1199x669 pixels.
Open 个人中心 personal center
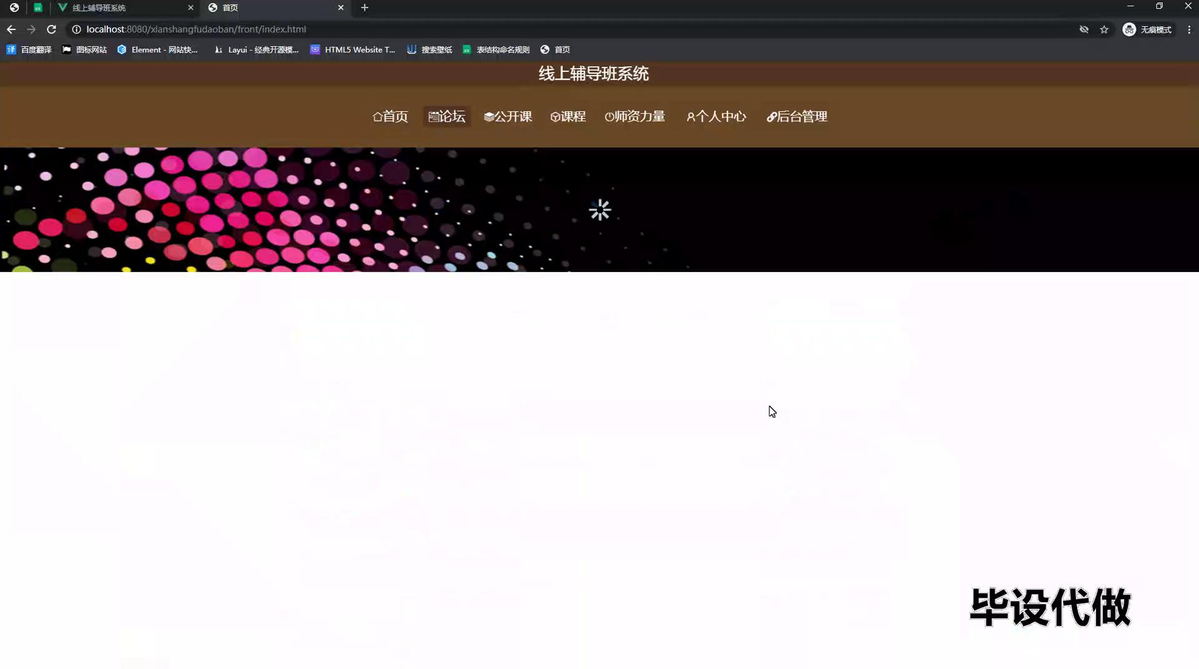pyautogui.click(x=716, y=117)
